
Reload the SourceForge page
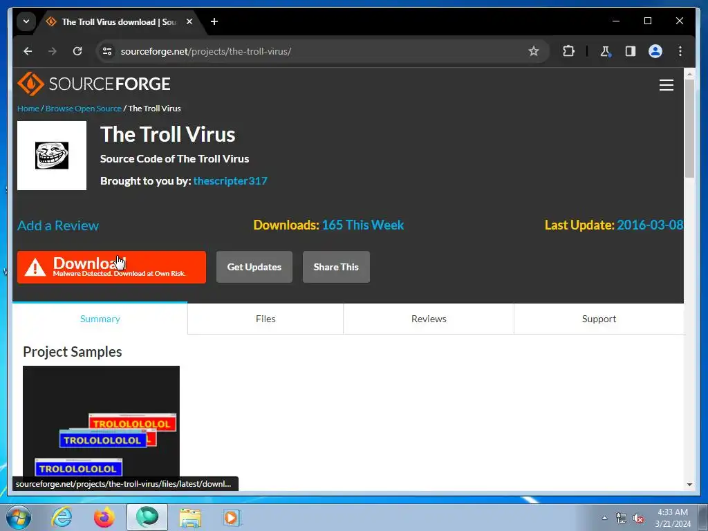[77, 51]
